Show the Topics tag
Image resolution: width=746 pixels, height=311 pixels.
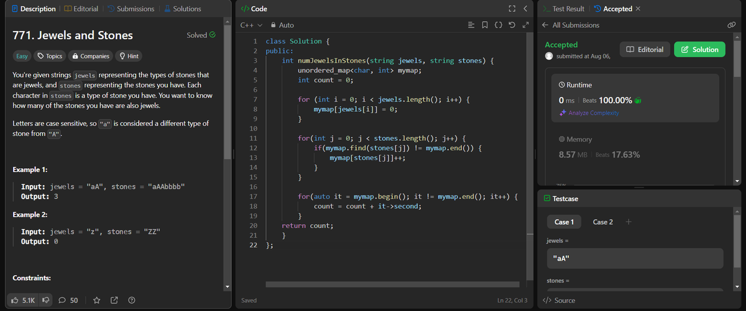pos(50,56)
